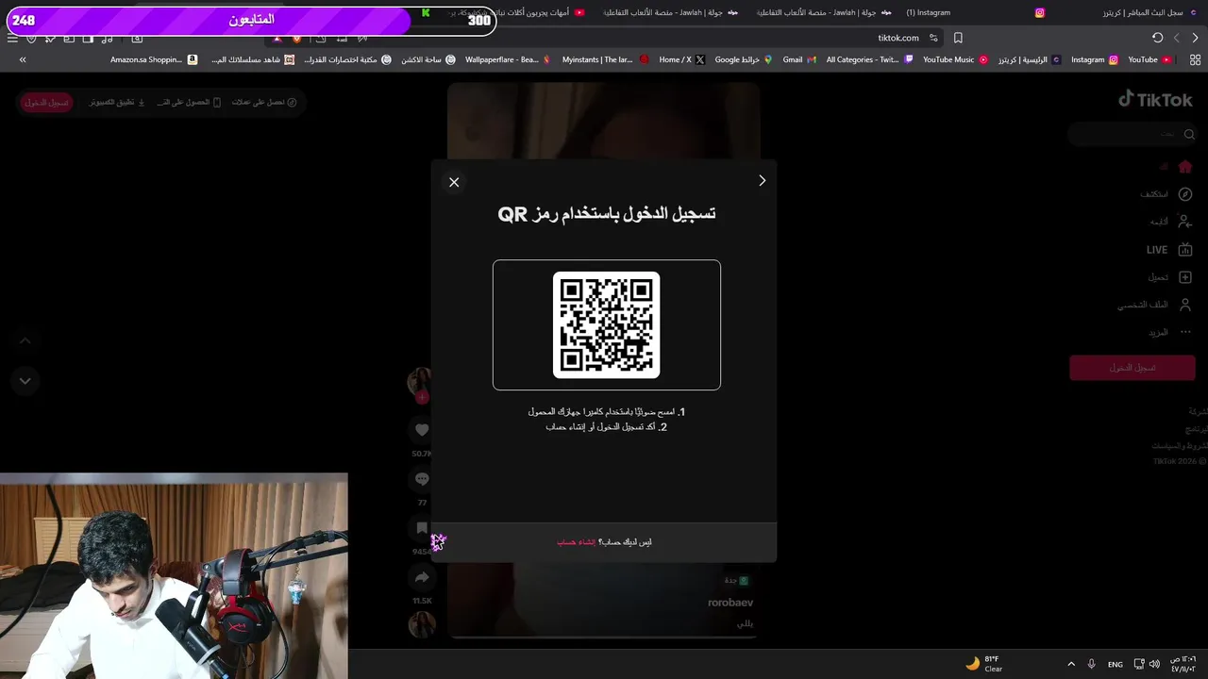Viewport: 1208px width, 679px height.
Task: Open the video creator's avatar
Action: 420,381
